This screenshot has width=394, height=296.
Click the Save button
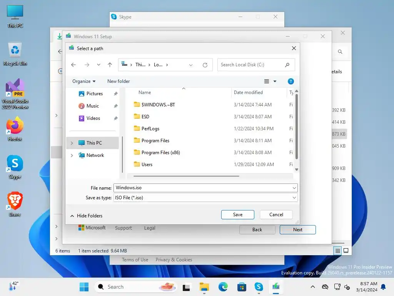238,215
